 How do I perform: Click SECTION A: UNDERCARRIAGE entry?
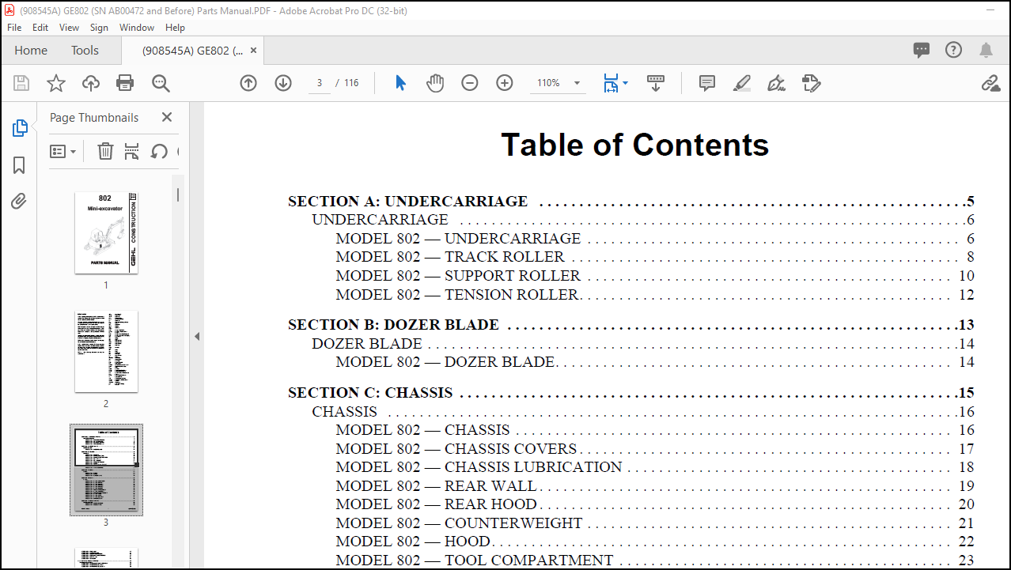coord(631,202)
